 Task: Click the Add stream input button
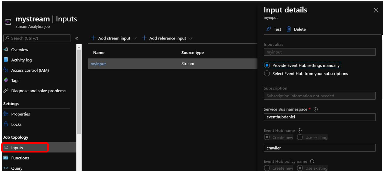[x=114, y=38]
